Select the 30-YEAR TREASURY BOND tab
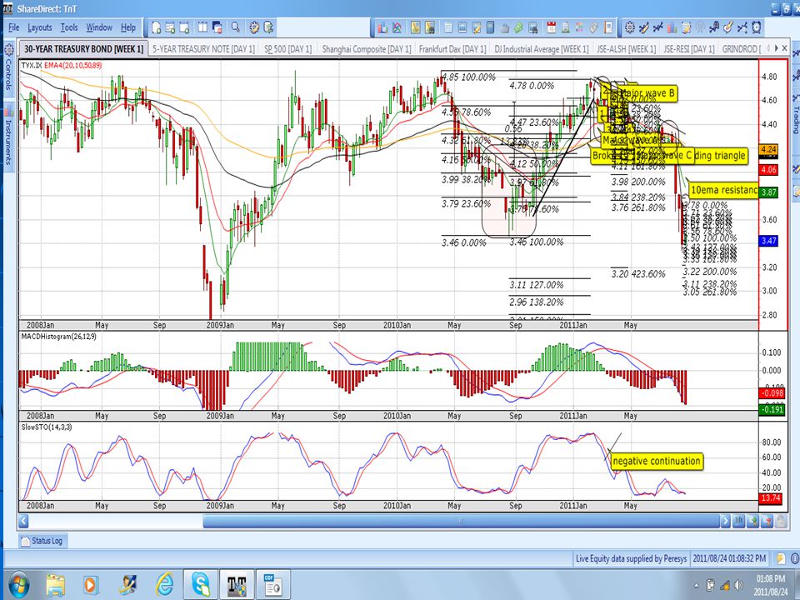Viewport: 800px width, 600px height. click(x=83, y=49)
